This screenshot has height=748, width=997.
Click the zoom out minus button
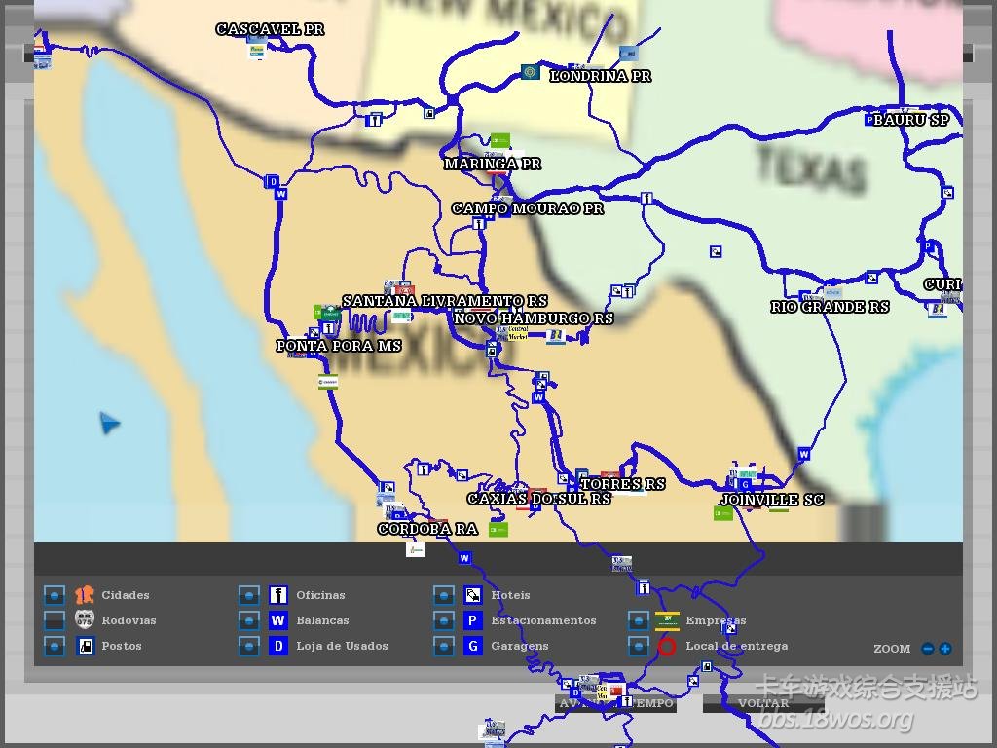[927, 649]
